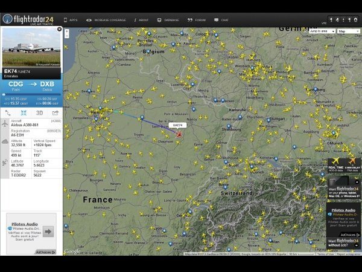Click the track value 115°
The height and width of the screenshot is (272, 362).
tap(37, 155)
